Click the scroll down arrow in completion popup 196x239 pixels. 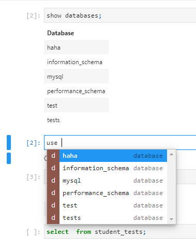[171, 219]
